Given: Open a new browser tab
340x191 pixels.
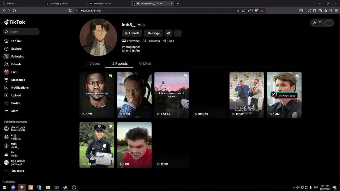Looking at the screenshot, I should [178, 3].
